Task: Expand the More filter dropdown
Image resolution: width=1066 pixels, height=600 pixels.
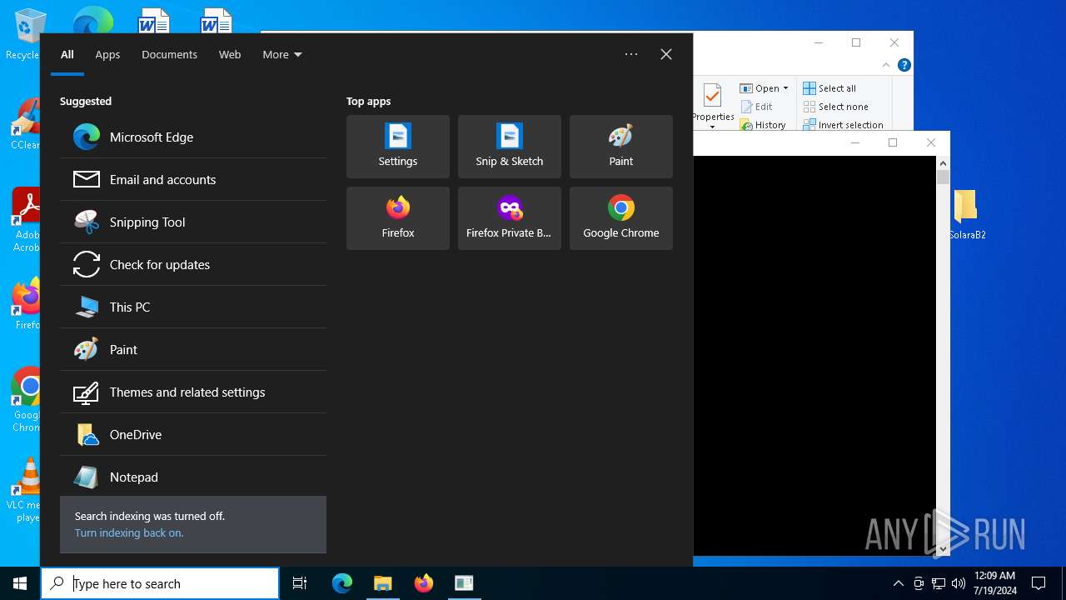Action: pyautogui.click(x=282, y=54)
